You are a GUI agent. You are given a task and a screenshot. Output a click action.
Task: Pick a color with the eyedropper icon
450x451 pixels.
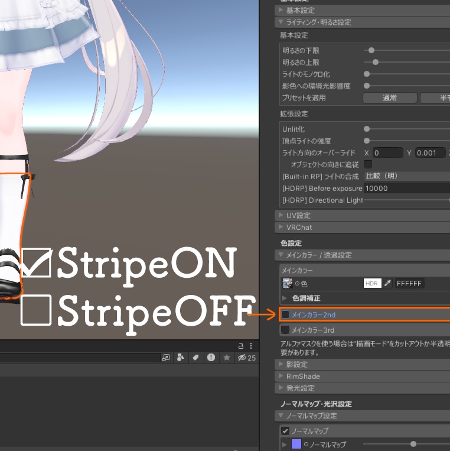pyautogui.click(x=387, y=283)
